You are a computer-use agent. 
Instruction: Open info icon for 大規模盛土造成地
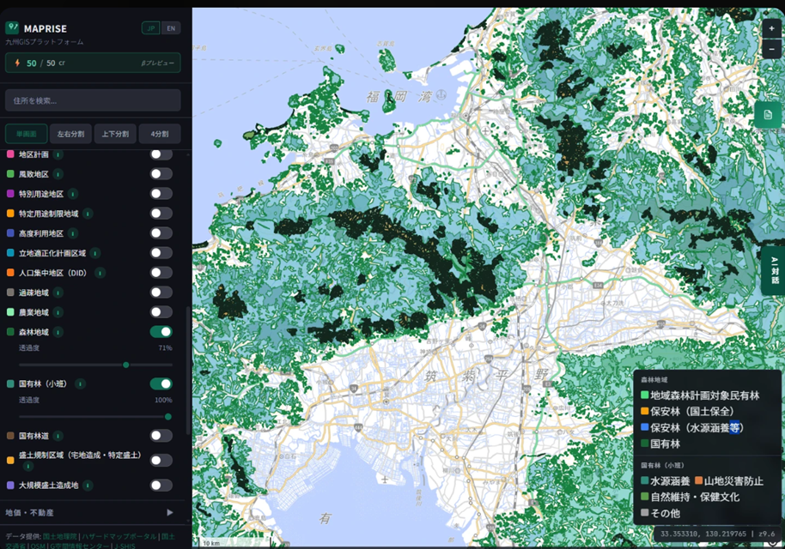point(88,485)
